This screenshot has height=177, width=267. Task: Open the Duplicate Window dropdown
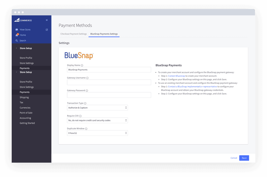97,133
